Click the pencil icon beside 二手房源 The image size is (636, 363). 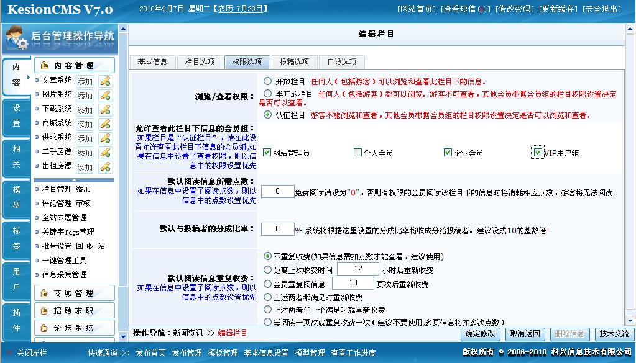coord(106,153)
